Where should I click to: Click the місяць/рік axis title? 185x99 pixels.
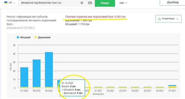[x=98, y=94]
